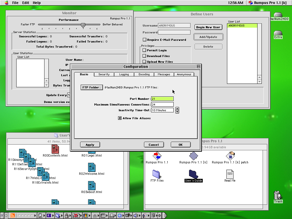Collapse the Configuration window with its windowshade box
Viewport: 292px width, 219px height.
(198, 66)
